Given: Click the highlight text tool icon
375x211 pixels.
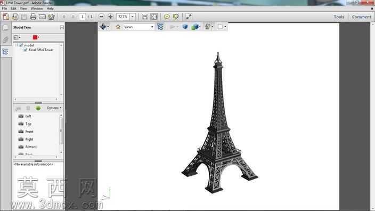Looking at the screenshot, I should click(176, 17).
